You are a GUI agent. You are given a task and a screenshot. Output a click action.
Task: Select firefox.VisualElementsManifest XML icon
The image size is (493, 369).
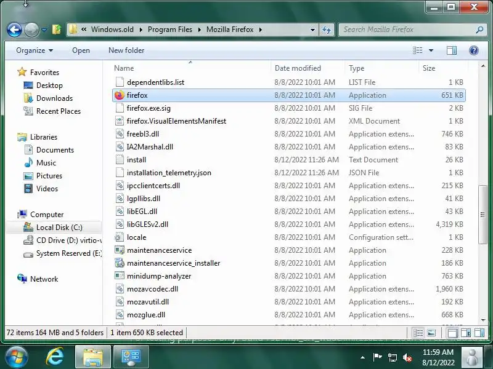(120, 121)
